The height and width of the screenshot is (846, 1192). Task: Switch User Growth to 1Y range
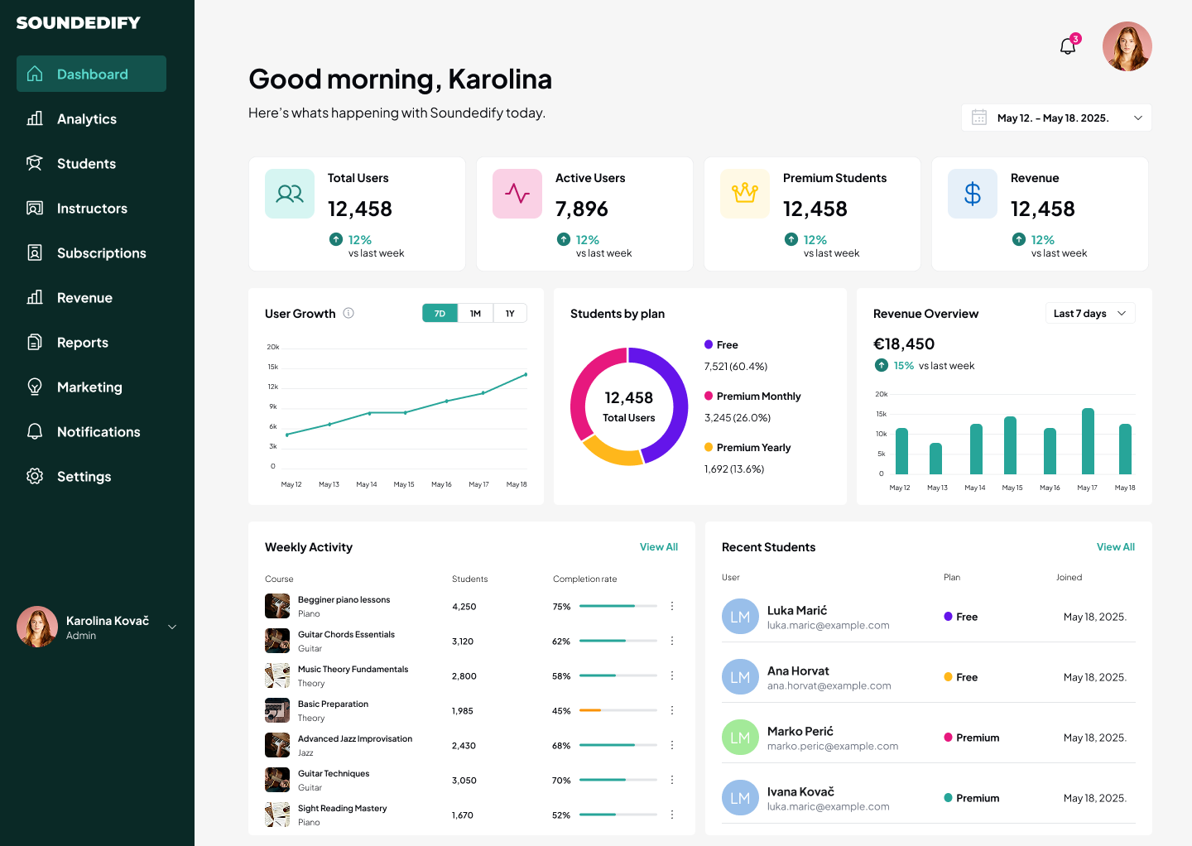pos(510,313)
